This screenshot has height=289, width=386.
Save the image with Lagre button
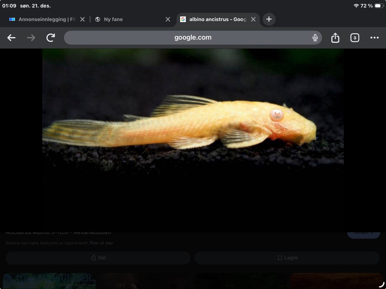[287, 258]
